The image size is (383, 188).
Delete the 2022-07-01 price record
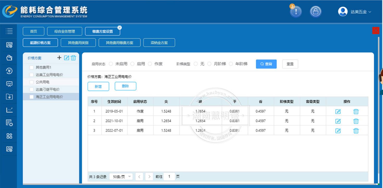(x=356, y=131)
